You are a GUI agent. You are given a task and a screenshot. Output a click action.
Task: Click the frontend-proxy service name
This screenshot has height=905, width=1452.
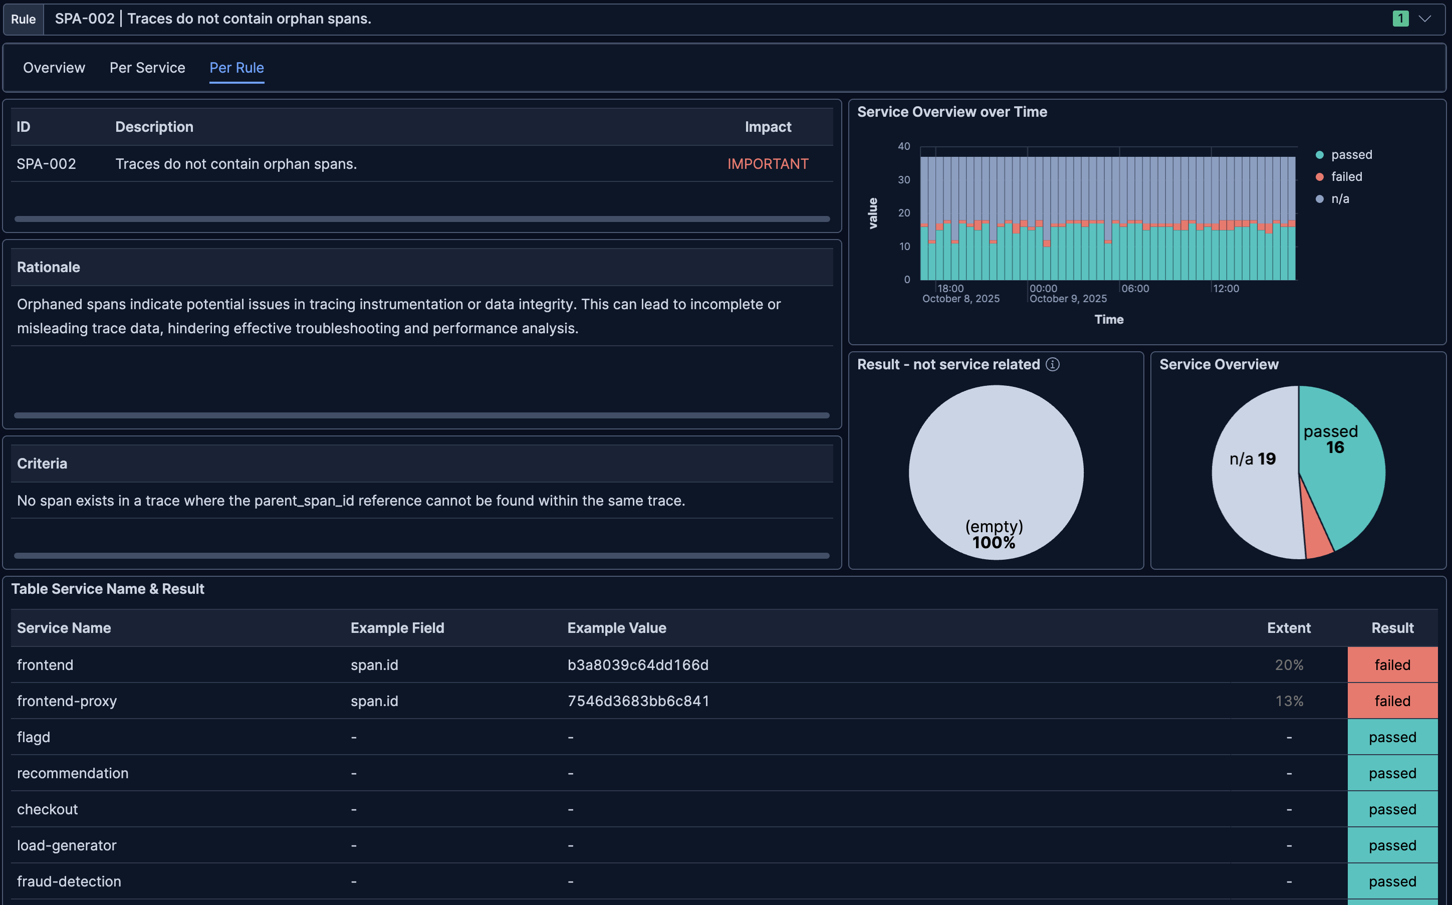coord(67,701)
